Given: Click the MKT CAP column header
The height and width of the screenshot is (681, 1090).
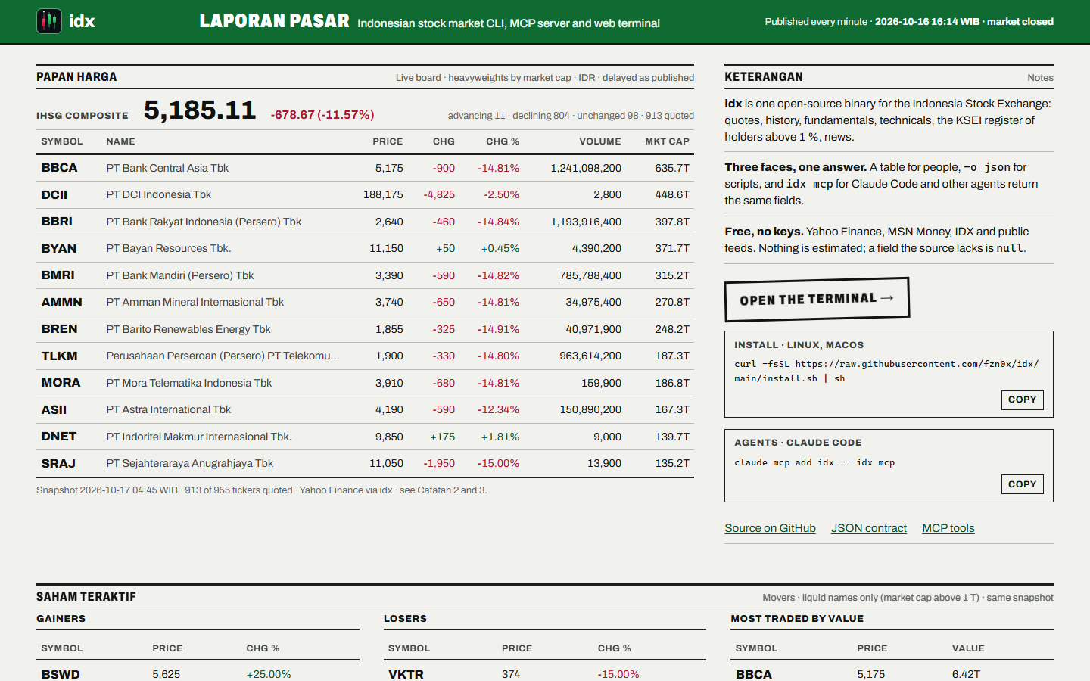Looking at the screenshot, I should point(667,141).
